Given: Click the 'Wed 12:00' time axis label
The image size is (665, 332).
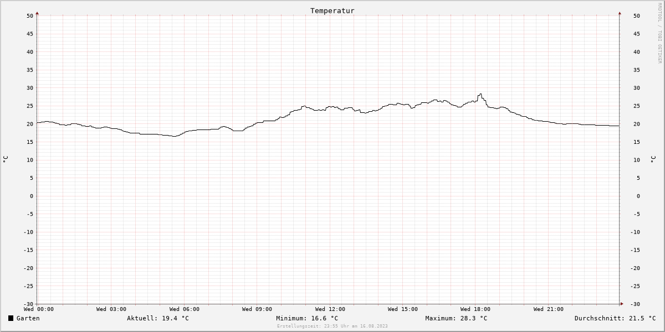Looking at the screenshot, I should pyautogui.click(x=330, y=309).
